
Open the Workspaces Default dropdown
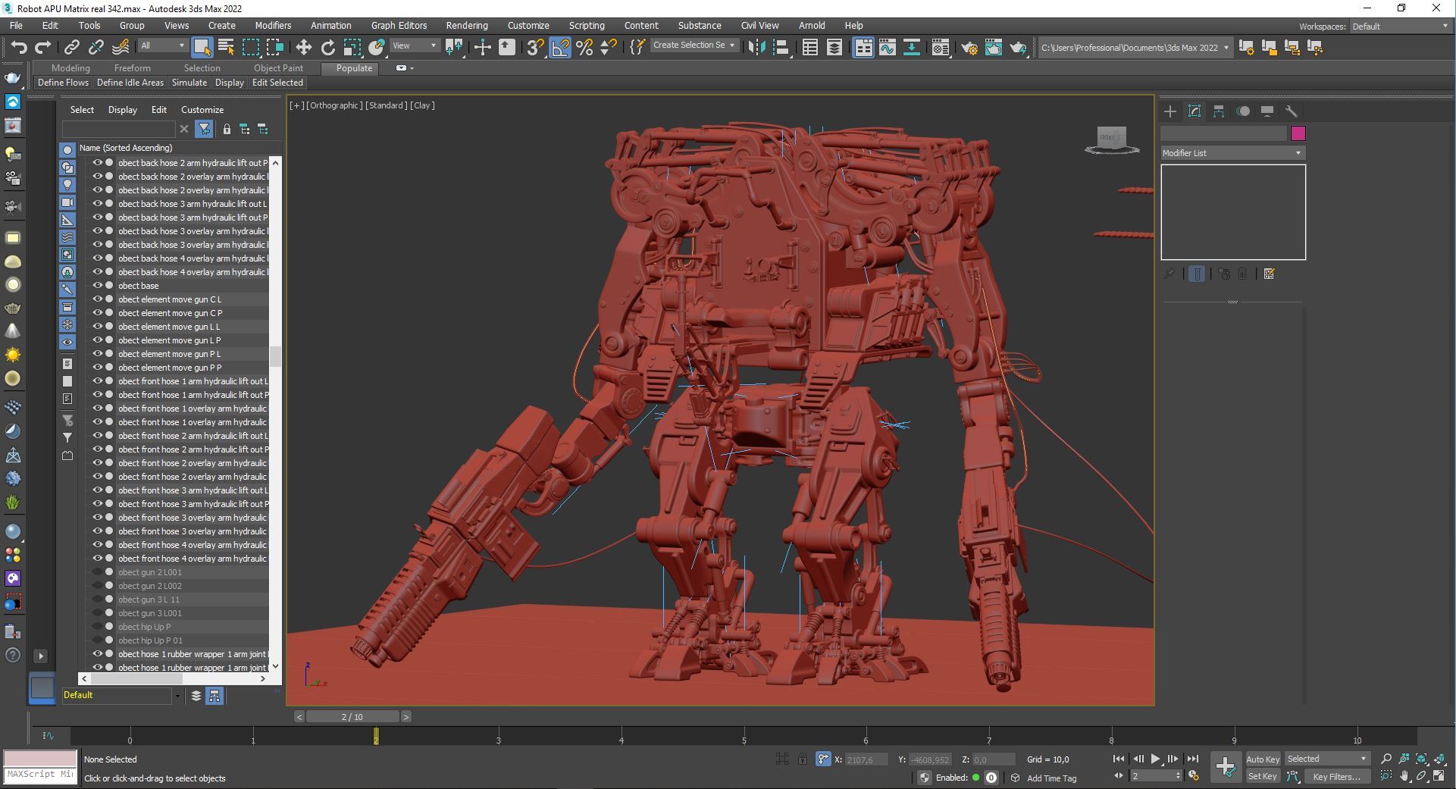click(x=1400, y=27)
